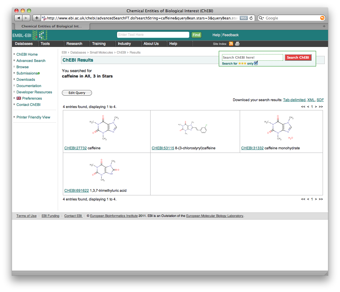Open Advanced Search in sidebar
The image size is (340, 292).
(x=31, y=61)
